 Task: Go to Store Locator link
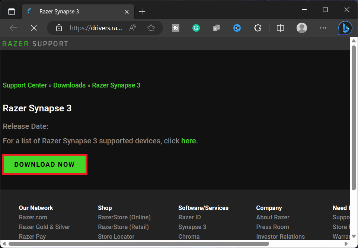click(x=116, y=236)
